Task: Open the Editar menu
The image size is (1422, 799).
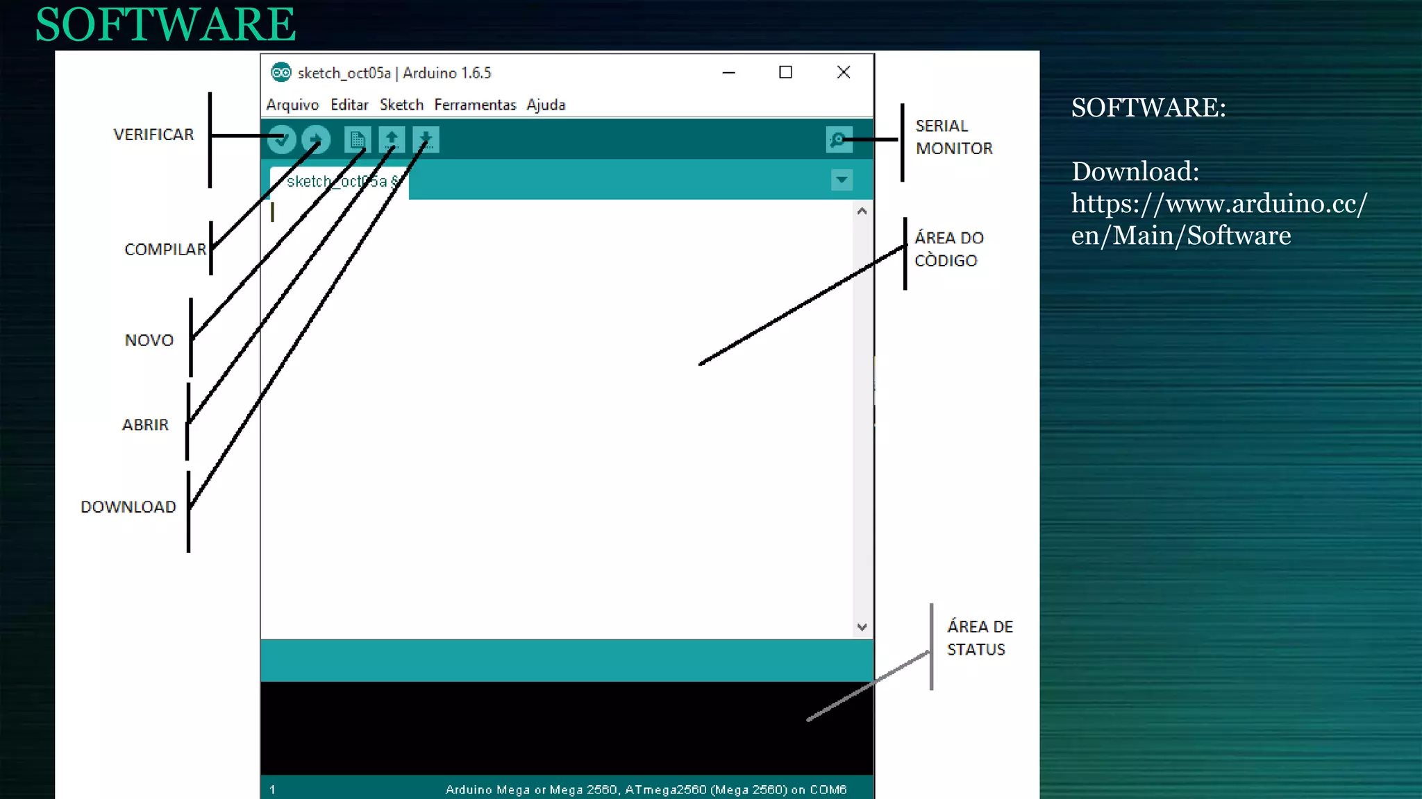Action: [349, 105]
